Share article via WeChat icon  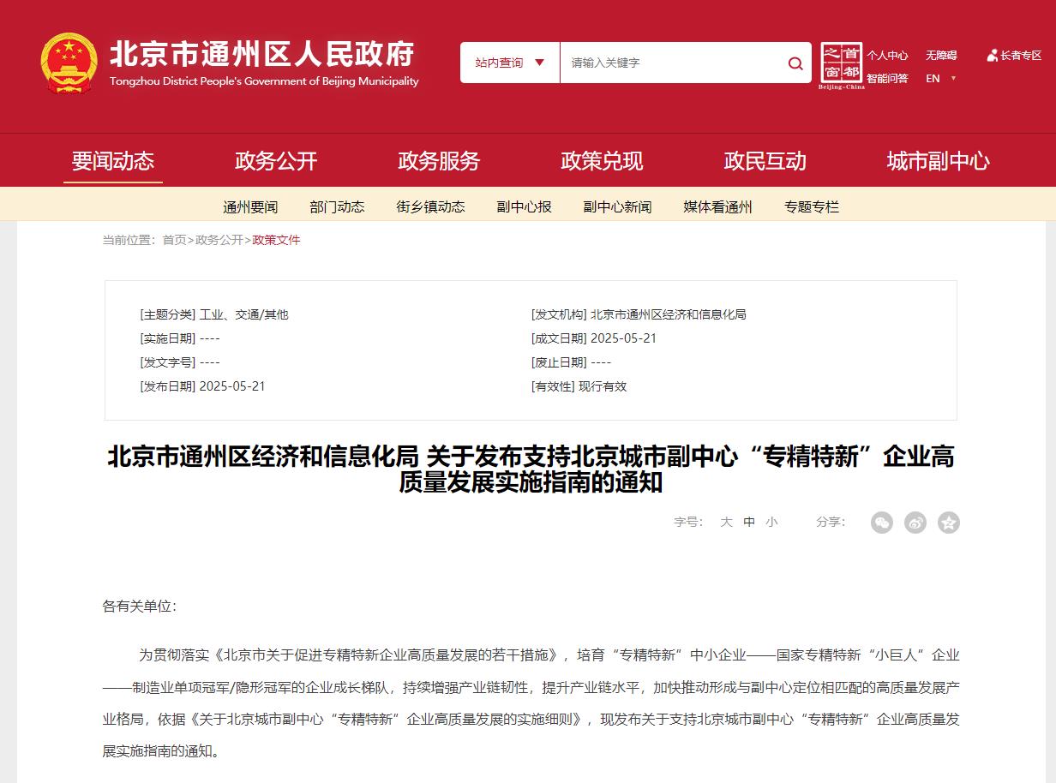click(881, 523)
